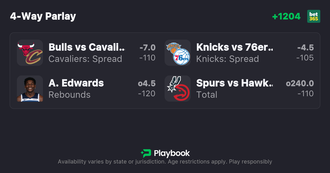Click the Cavaliers: Spread bet label
The image size is (330, 173).
click(85, 59)
